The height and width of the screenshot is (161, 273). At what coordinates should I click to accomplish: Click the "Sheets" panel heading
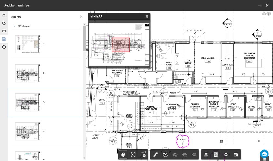pos(16,17)
